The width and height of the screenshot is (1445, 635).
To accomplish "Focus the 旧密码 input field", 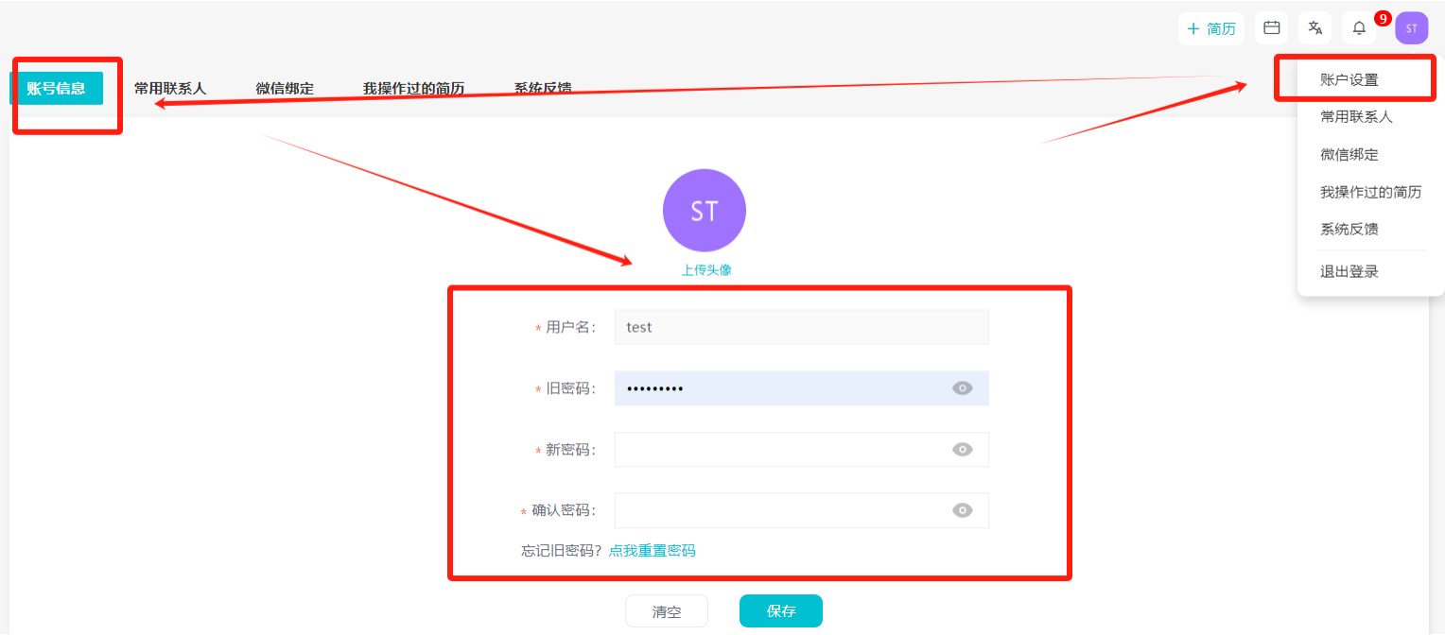I will click(x=801, y=388).
